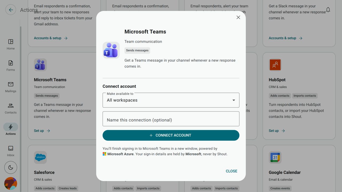Click Adds contacts tag on Salesforce card
Image resolution: width=342 pixels, height=192 pixels.
[45, 188]
